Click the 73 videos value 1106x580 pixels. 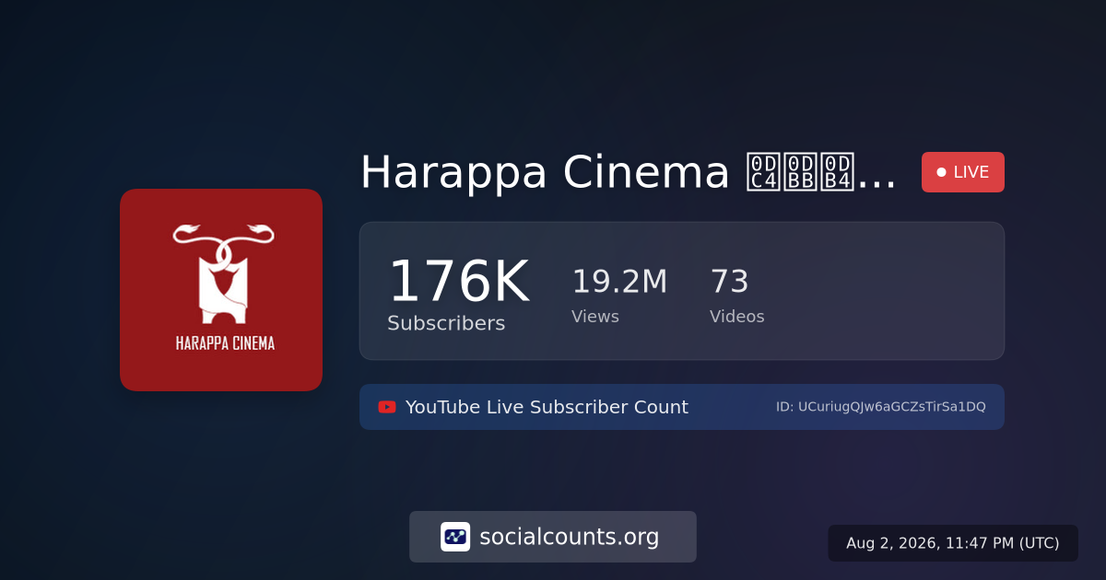729,282
